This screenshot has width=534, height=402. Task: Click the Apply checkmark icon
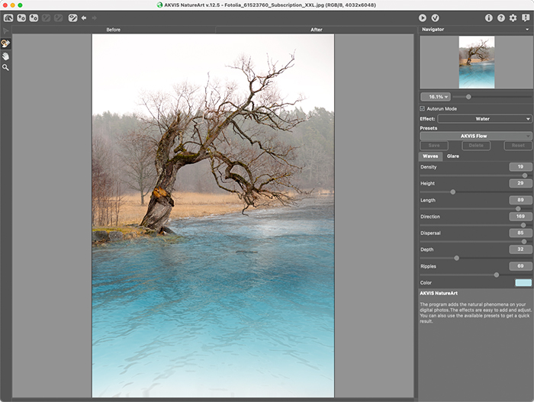click(x=435, y=18)
